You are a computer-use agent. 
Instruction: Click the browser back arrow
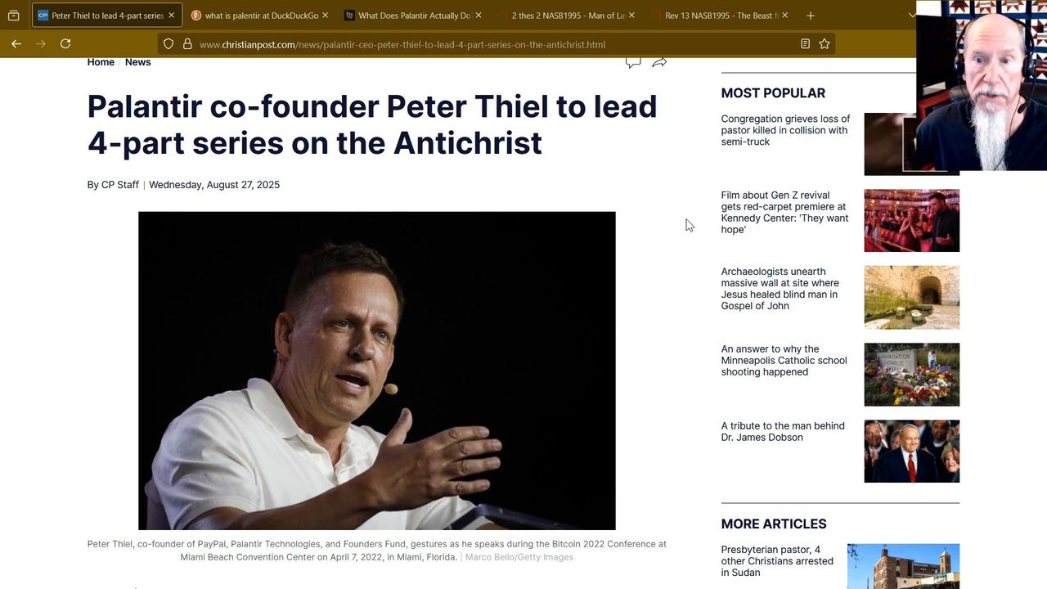(16, 44)
